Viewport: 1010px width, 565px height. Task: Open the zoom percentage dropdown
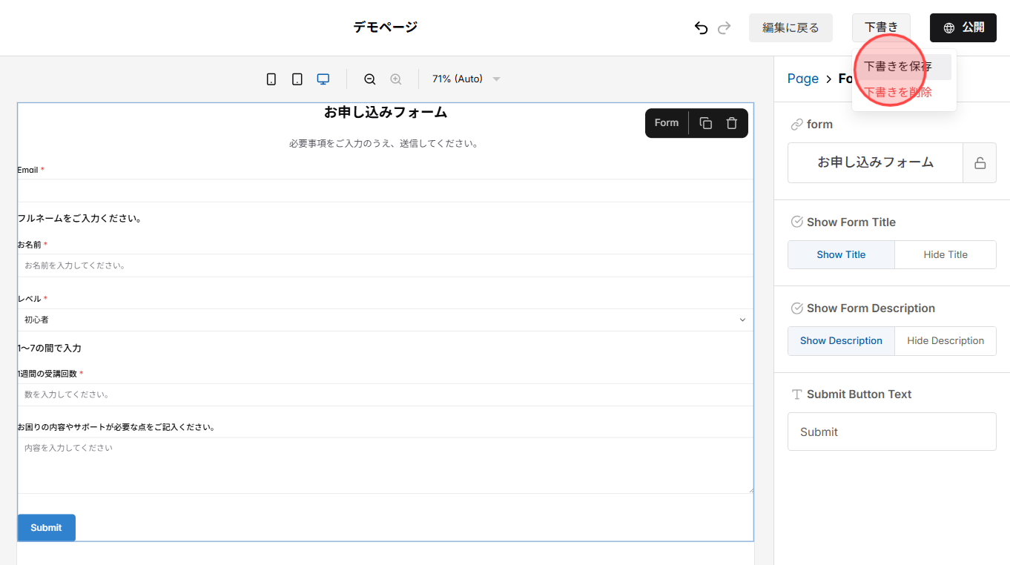(x=495, y=79)
